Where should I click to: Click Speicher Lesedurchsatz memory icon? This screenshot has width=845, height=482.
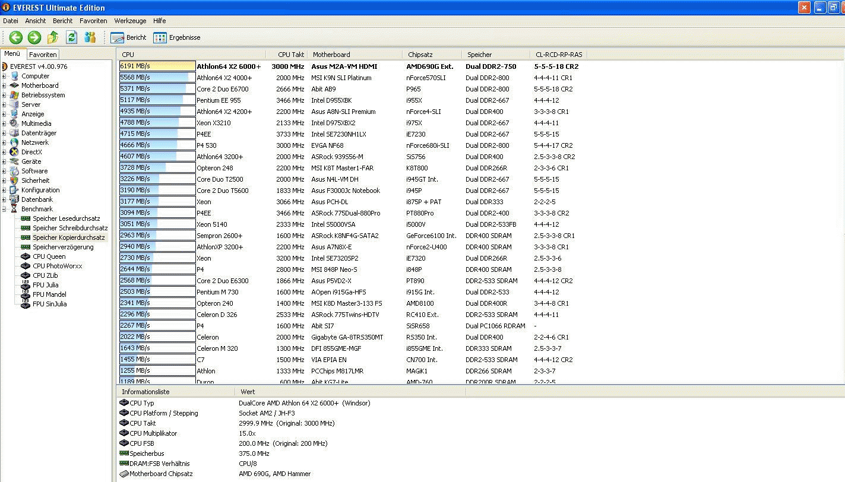click(x=26, y=218)
